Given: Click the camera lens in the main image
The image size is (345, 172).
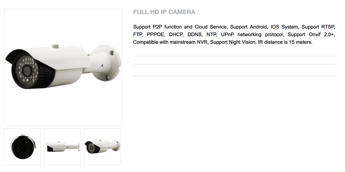Looking at the screenshot, I should 27,70.
